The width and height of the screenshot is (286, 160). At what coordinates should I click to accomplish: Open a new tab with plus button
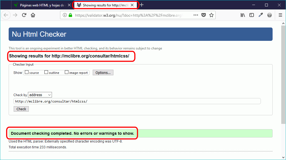tap(142, 5)
